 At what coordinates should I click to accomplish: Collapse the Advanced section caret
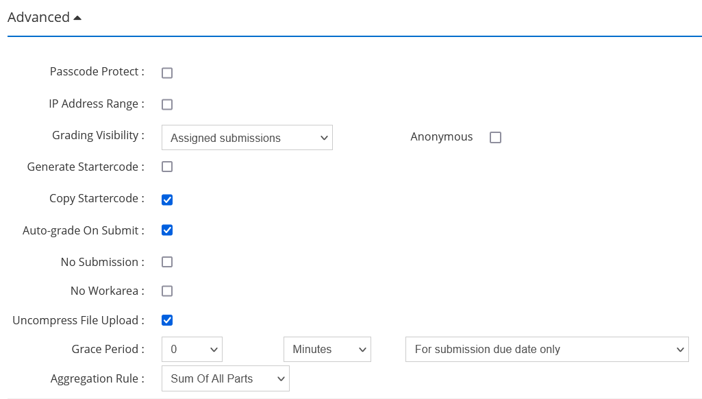(77, 18)
